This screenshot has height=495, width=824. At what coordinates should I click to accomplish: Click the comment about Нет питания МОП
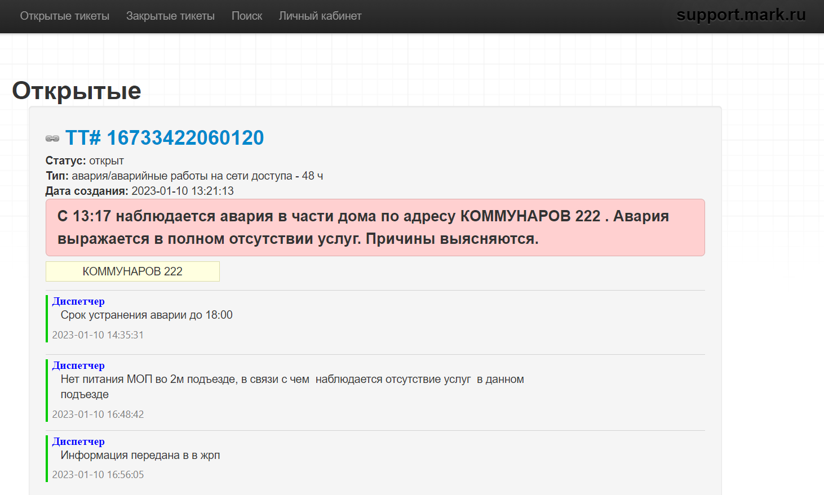coord(293,387)
